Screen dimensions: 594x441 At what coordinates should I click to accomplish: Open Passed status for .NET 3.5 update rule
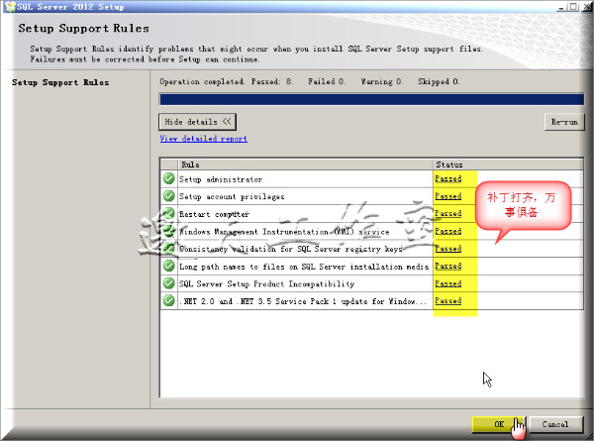pyautogui.click(x=447, y=300)
